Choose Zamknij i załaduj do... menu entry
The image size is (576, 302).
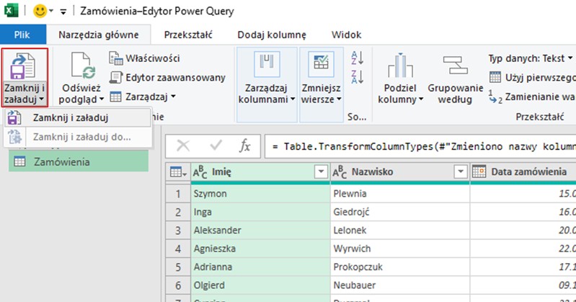(78, 137)
